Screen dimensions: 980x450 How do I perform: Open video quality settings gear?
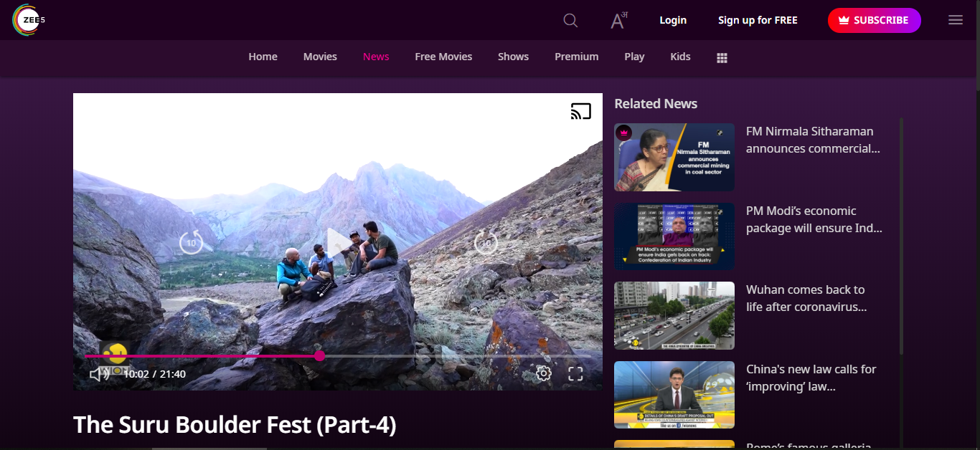tap(544, 373)
